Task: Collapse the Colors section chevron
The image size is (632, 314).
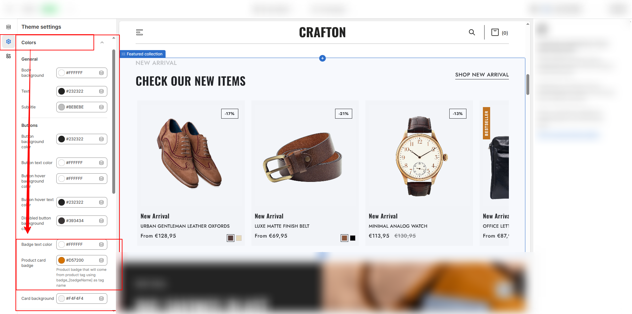Action: [x=102, y=43]
